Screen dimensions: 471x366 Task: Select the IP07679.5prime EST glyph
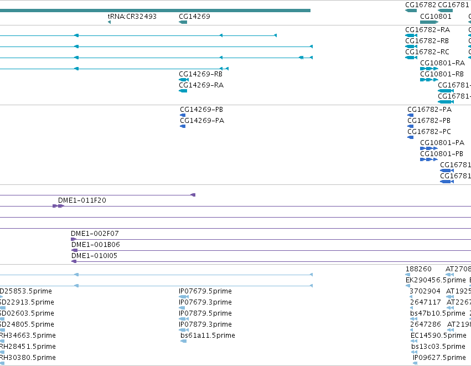(184, 297)
